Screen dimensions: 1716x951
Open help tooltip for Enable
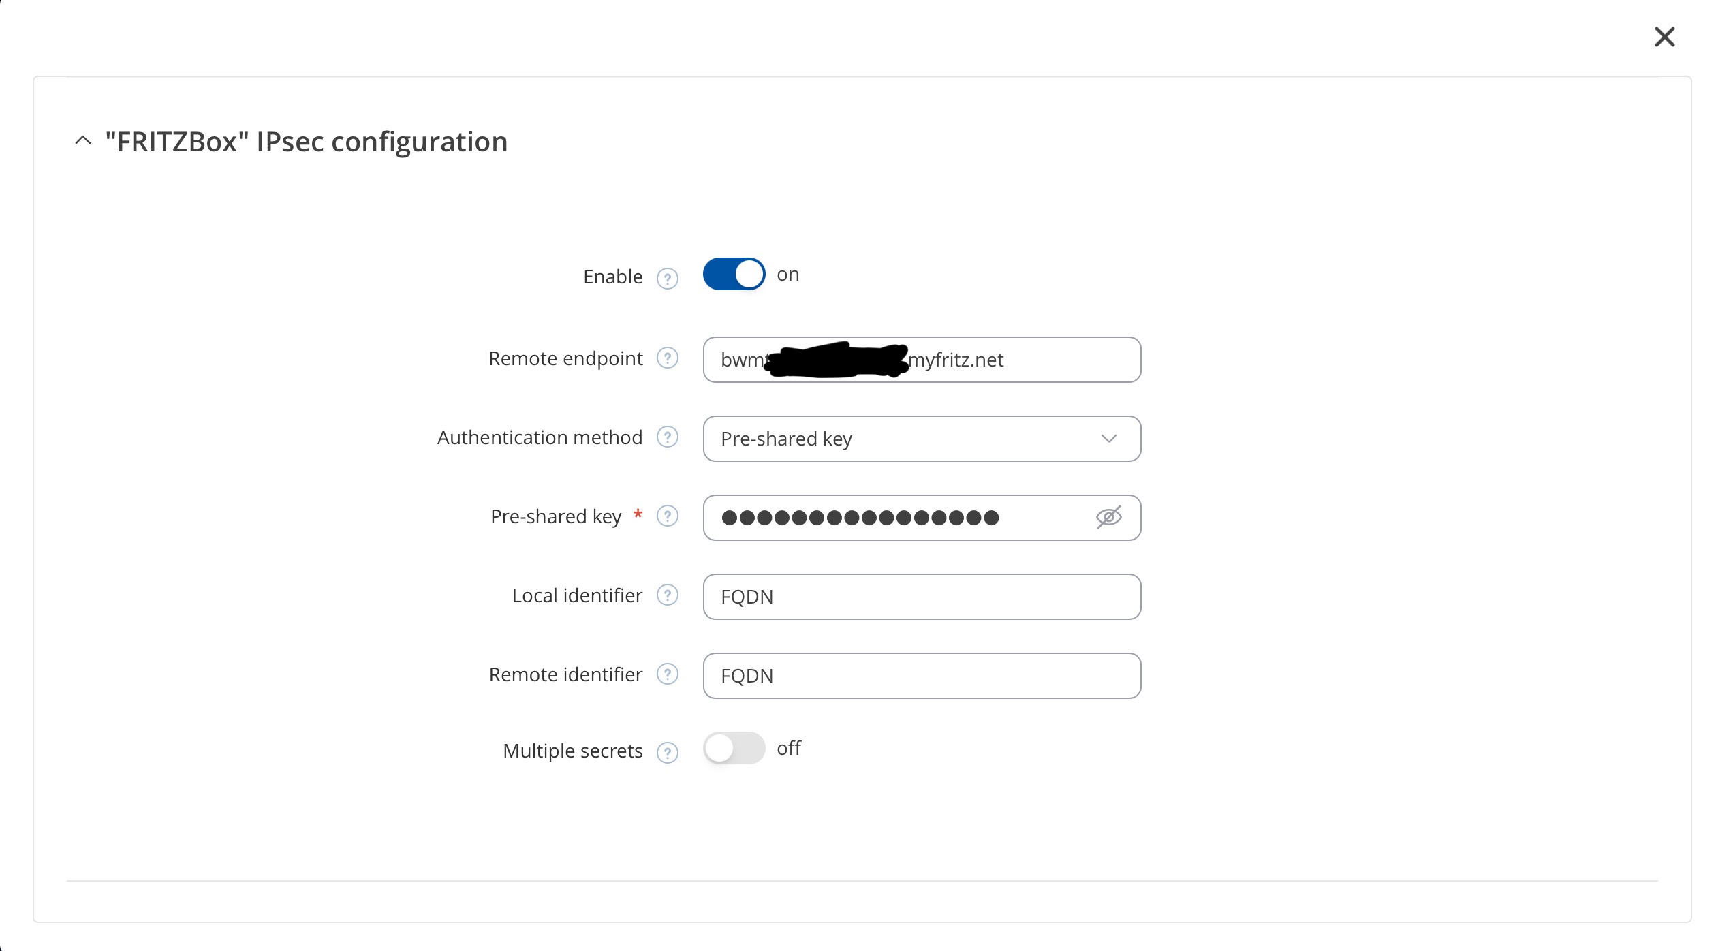pos(667,279)
